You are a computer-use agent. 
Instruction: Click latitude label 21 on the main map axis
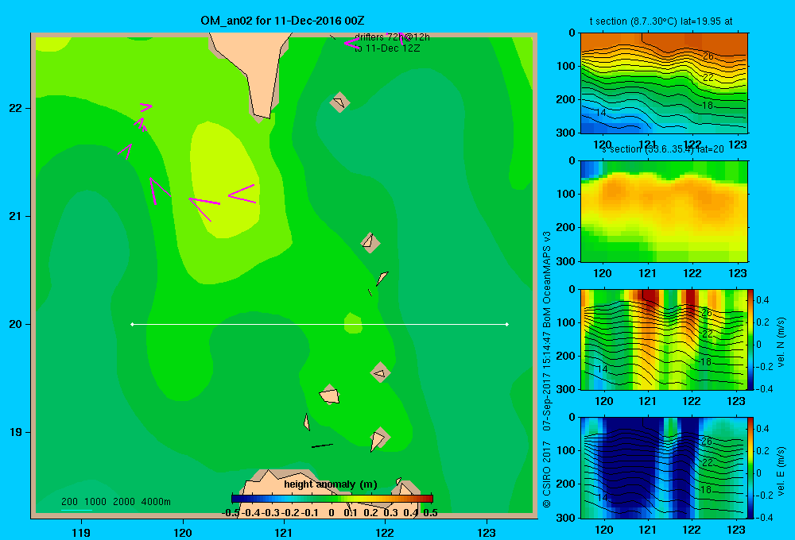pos(16,216)
